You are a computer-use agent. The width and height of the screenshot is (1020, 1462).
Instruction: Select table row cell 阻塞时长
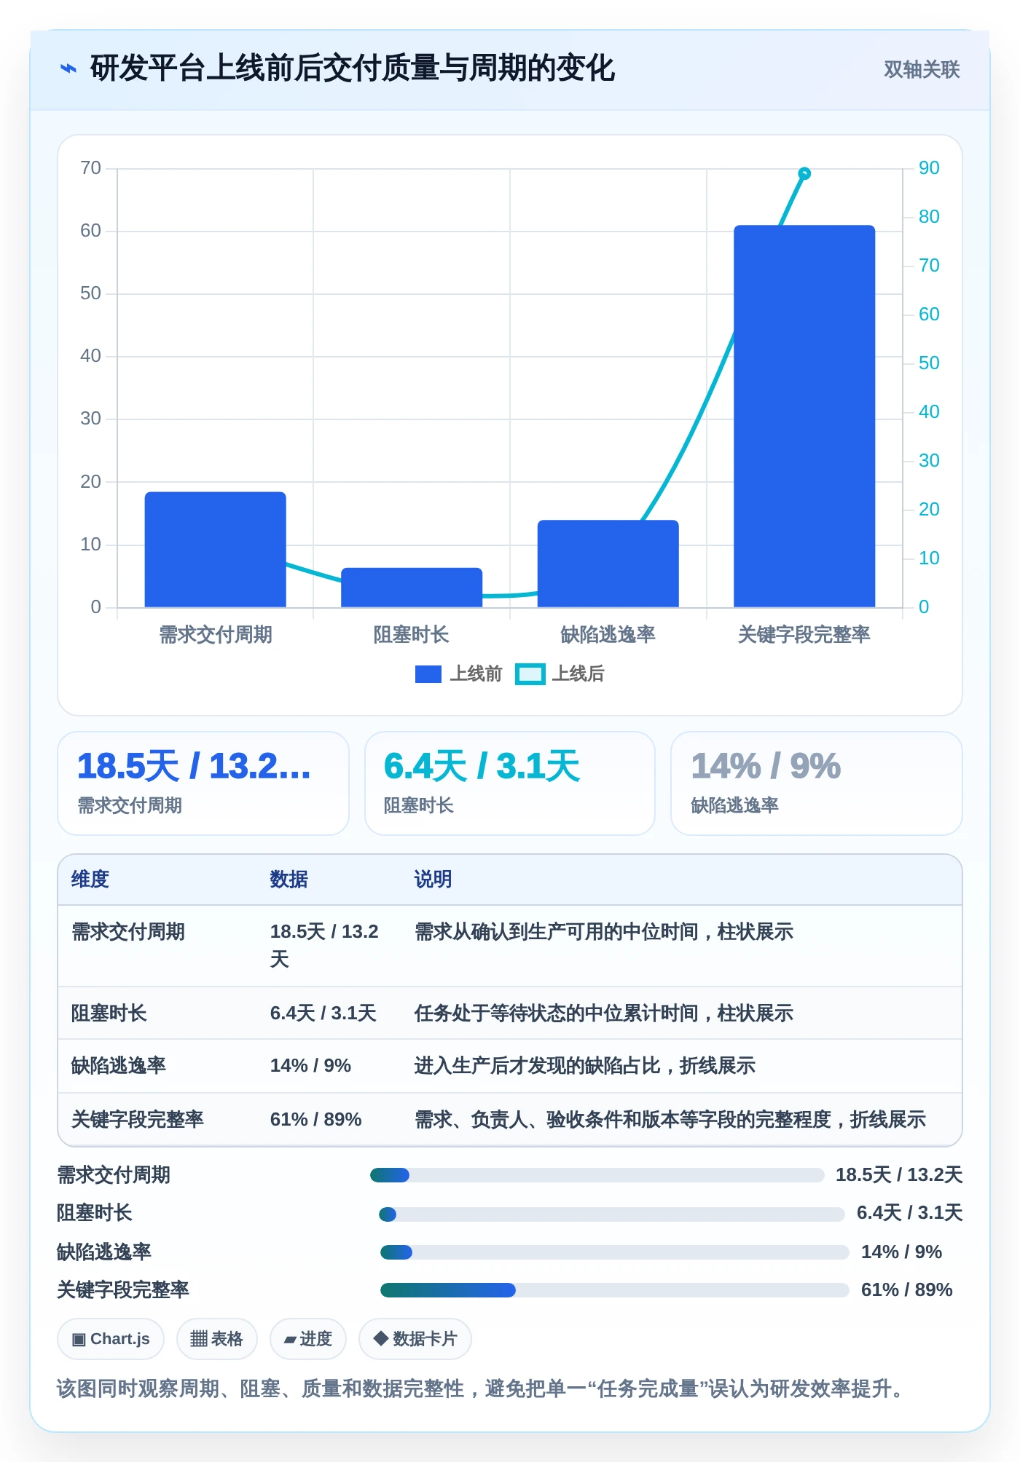click(109, 1013)
